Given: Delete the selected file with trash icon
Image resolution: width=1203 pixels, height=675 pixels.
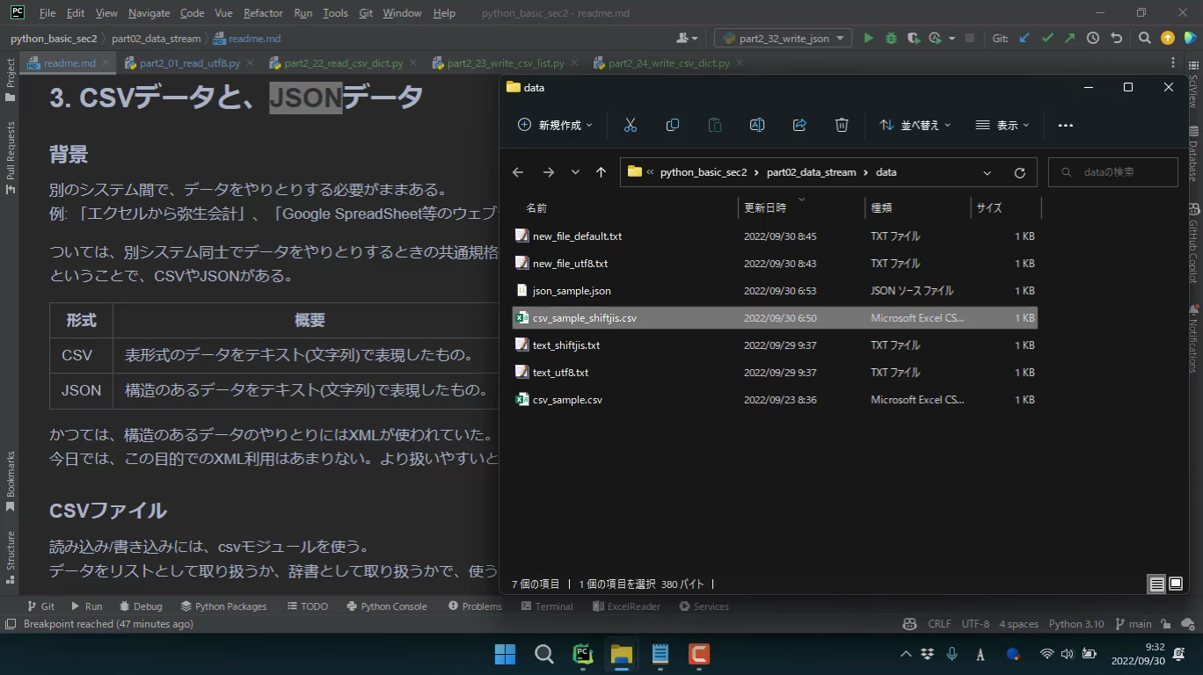Looking at the screenshot, I should pyautogui.click(x=841, y=125).
